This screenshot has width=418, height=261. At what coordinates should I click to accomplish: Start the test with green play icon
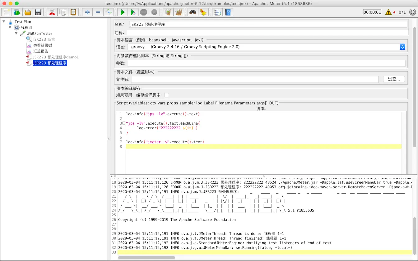(x=123, y=12)
